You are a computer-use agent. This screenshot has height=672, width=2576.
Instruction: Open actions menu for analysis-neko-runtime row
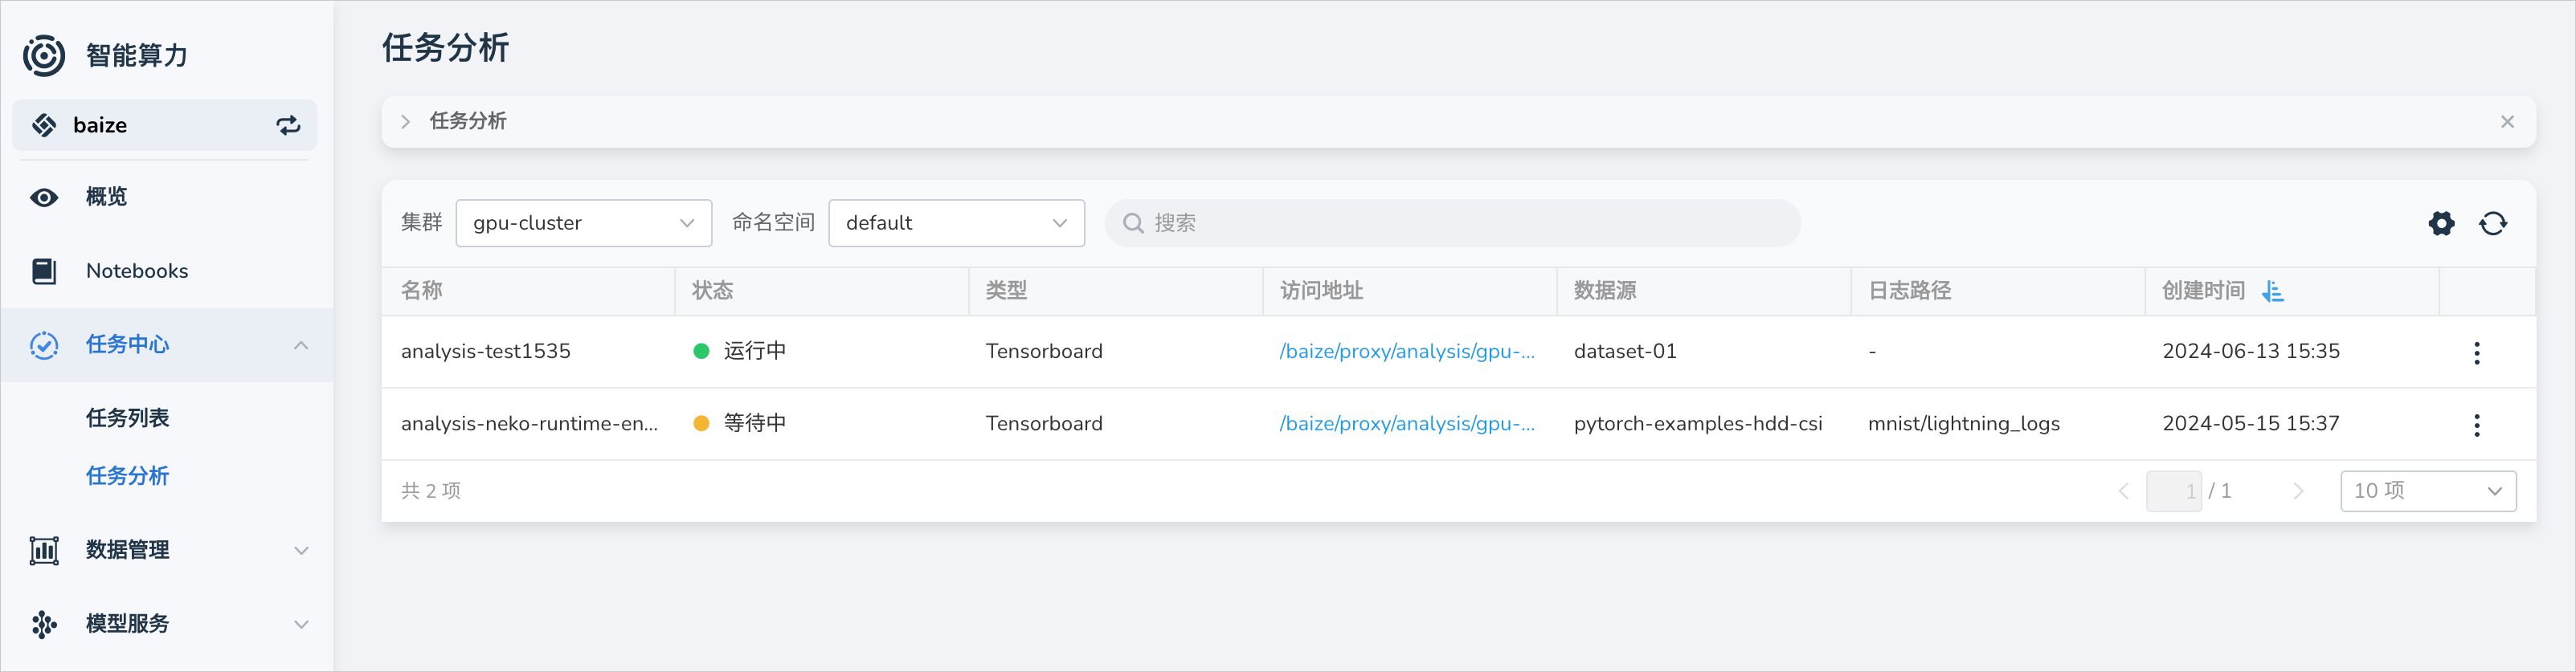click(2476, 425)
